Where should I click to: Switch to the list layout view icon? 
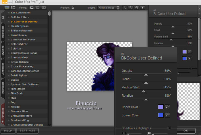(13, 7)
